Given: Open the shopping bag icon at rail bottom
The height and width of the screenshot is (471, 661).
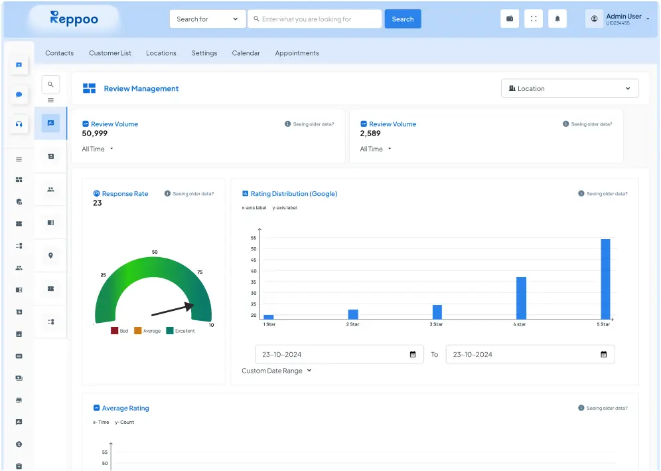Looking at the screenshot, I should pos(19,466).
